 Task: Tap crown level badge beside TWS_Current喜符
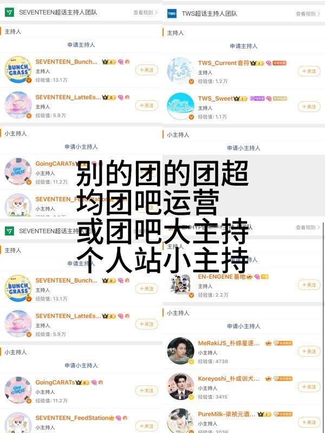[x=257, y=63]
